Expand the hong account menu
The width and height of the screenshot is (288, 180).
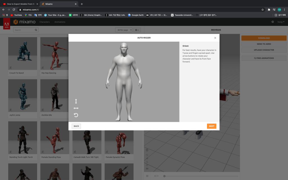point(281,22)
